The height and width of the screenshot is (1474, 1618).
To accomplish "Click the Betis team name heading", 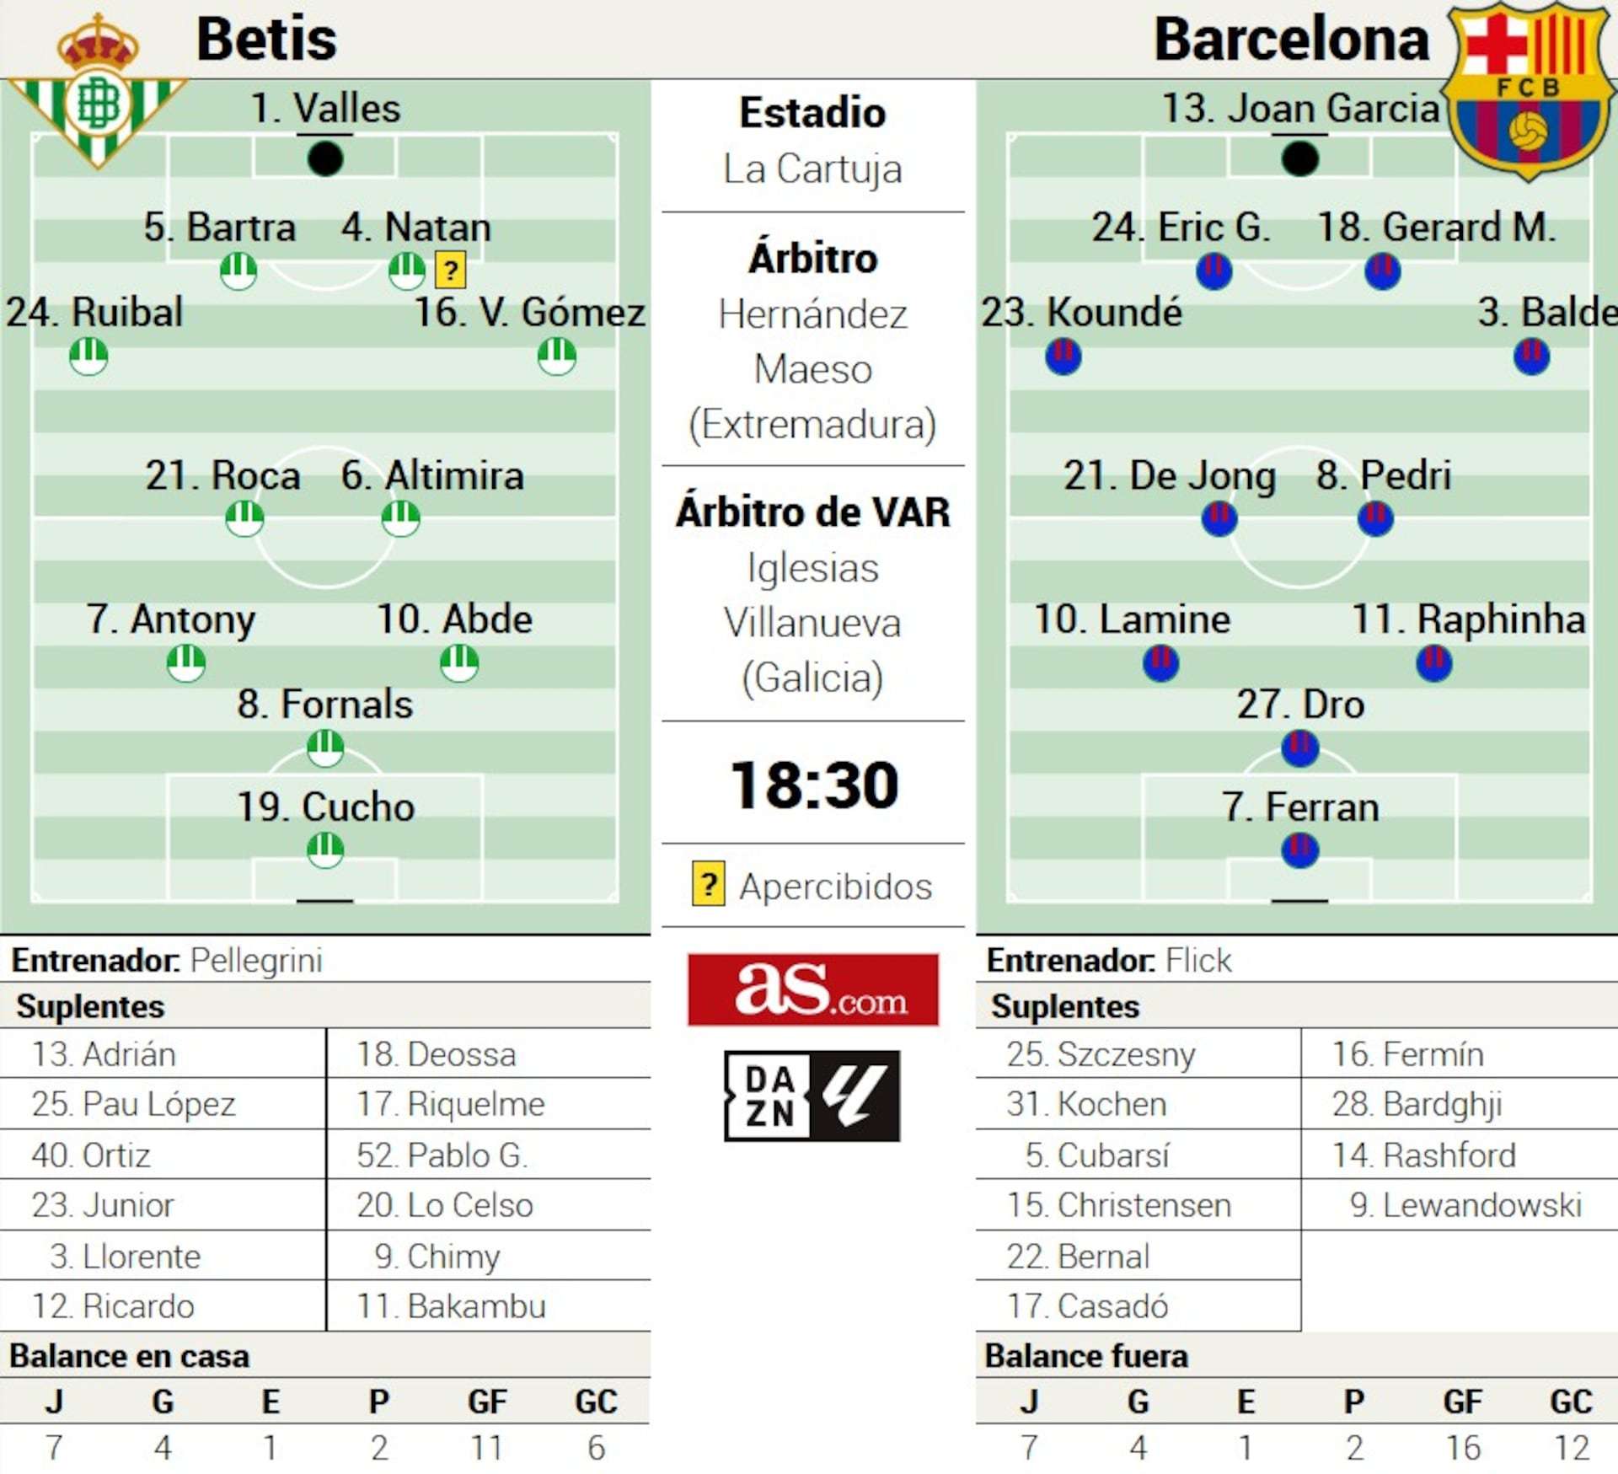I will [x=266, y=39].
